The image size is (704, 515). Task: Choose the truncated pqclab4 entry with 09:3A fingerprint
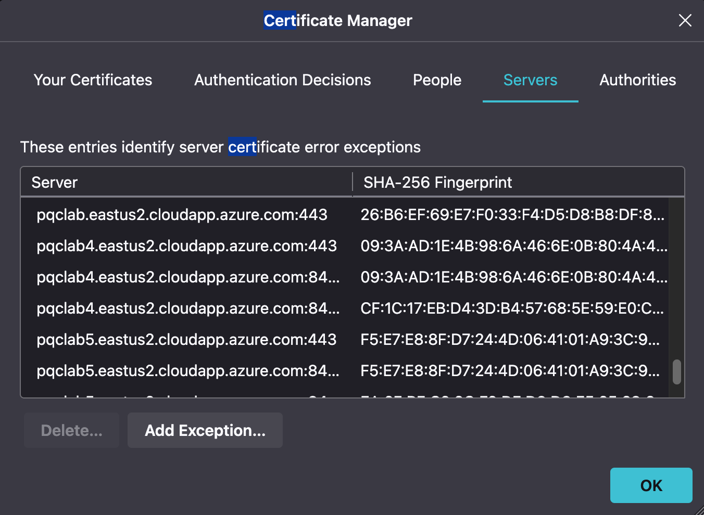(187, 277)
